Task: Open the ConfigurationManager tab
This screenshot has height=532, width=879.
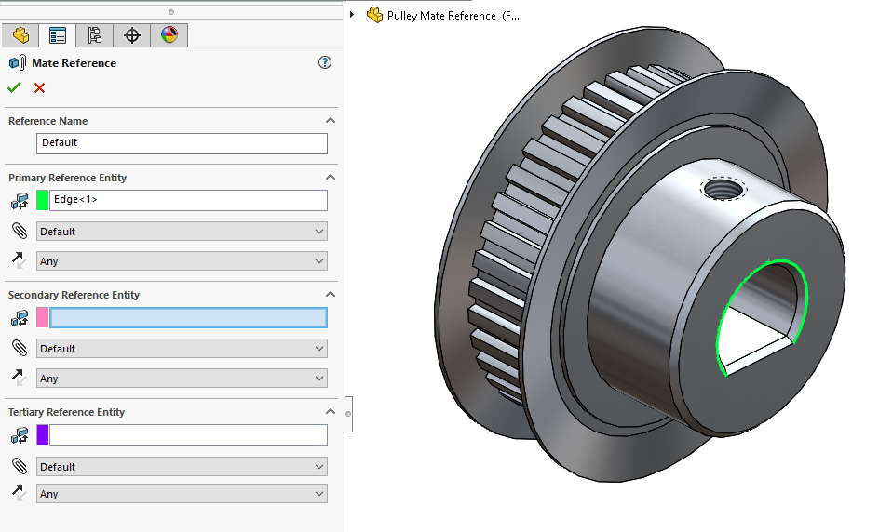Action: [x=94, y=35]
